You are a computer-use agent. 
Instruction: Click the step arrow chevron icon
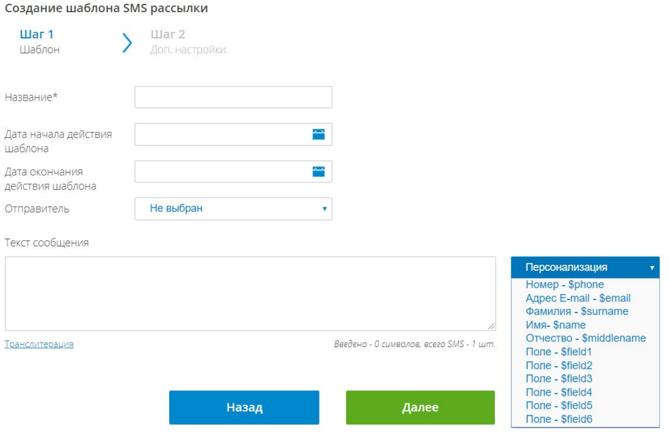tap(127, 43)
